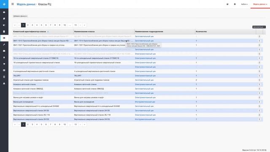Open the diamond-shaped sidebar icon
The height and width of the screenshot is (152, 270).
coord(4,57)
